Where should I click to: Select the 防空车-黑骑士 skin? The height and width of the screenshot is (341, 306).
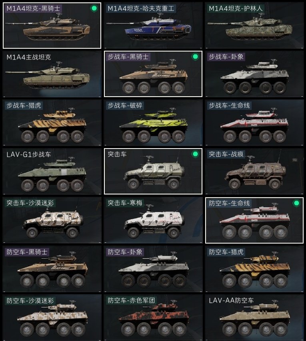52,269
